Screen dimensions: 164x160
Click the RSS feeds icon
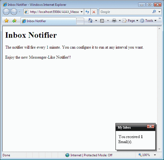click(102, 21)
